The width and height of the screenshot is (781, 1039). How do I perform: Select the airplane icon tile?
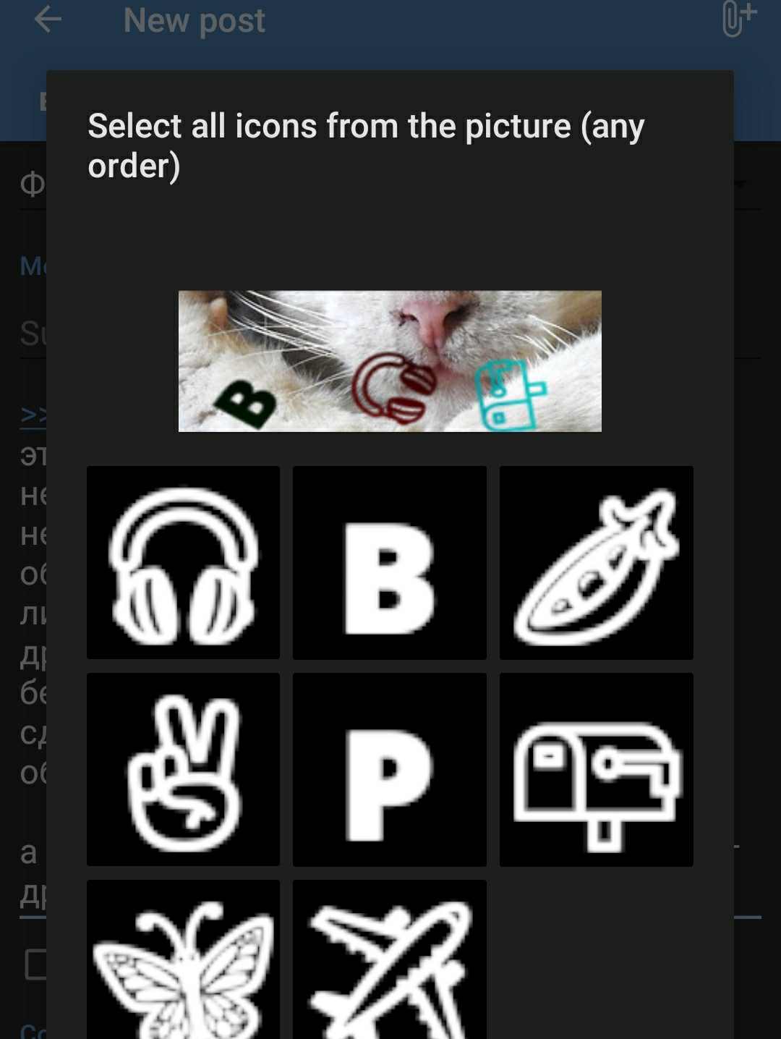[x=390, y=959]
